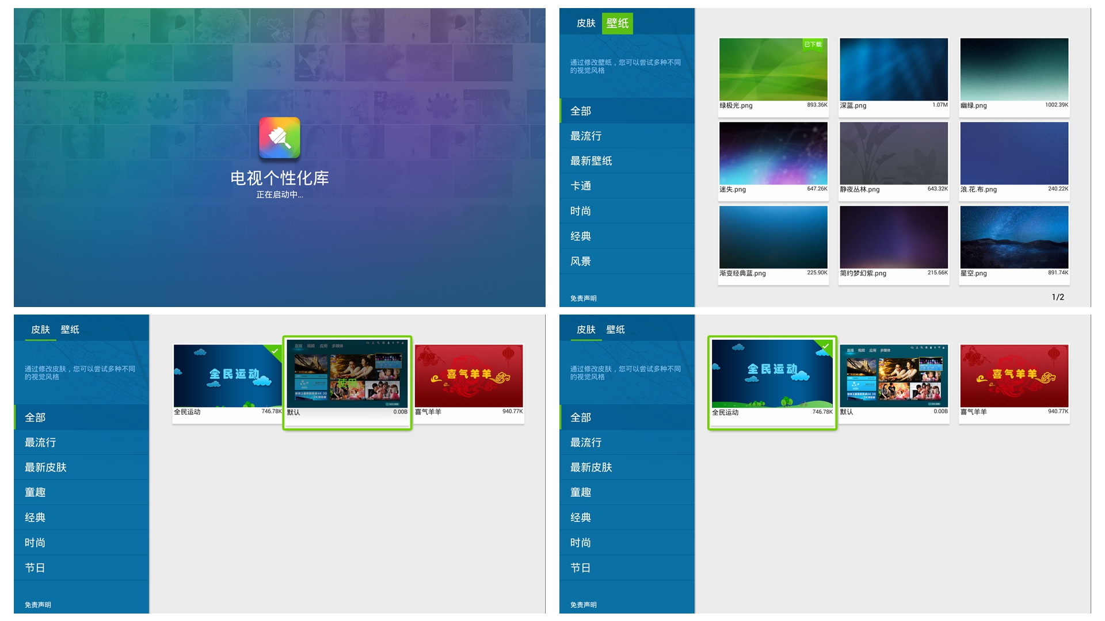
Task: Pick the 幽绿.png wallpaper
Action: pos(1013,70)
